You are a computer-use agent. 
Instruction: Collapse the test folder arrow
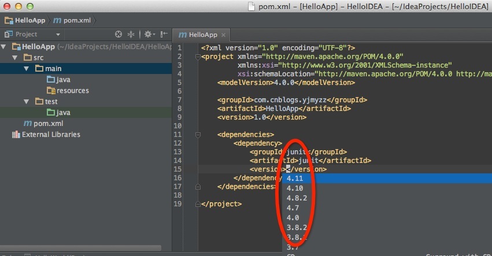tap(27, 102)
